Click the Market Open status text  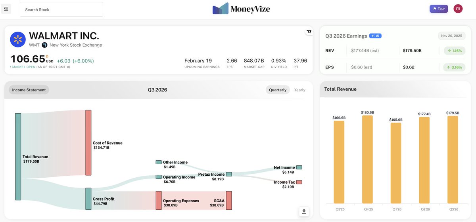[x=25, y=67]
